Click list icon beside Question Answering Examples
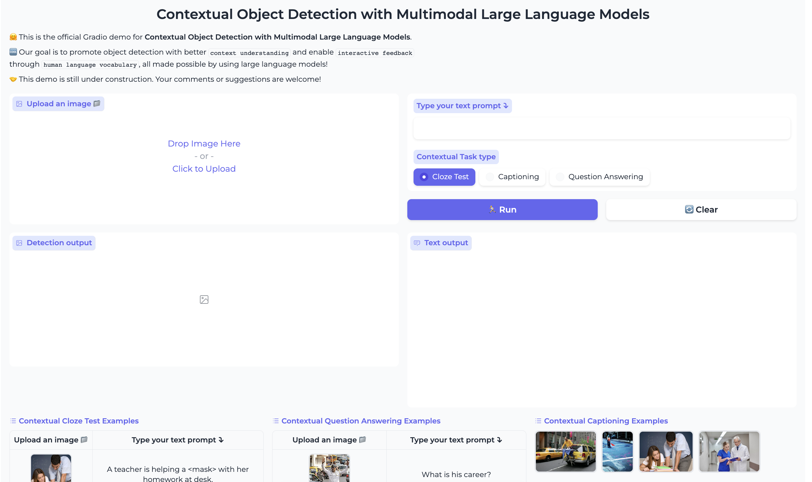Screen dimensions: 812x482 [276, 421]
